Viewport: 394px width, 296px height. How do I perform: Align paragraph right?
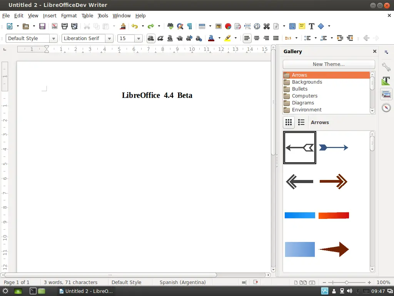pos(266,38)
